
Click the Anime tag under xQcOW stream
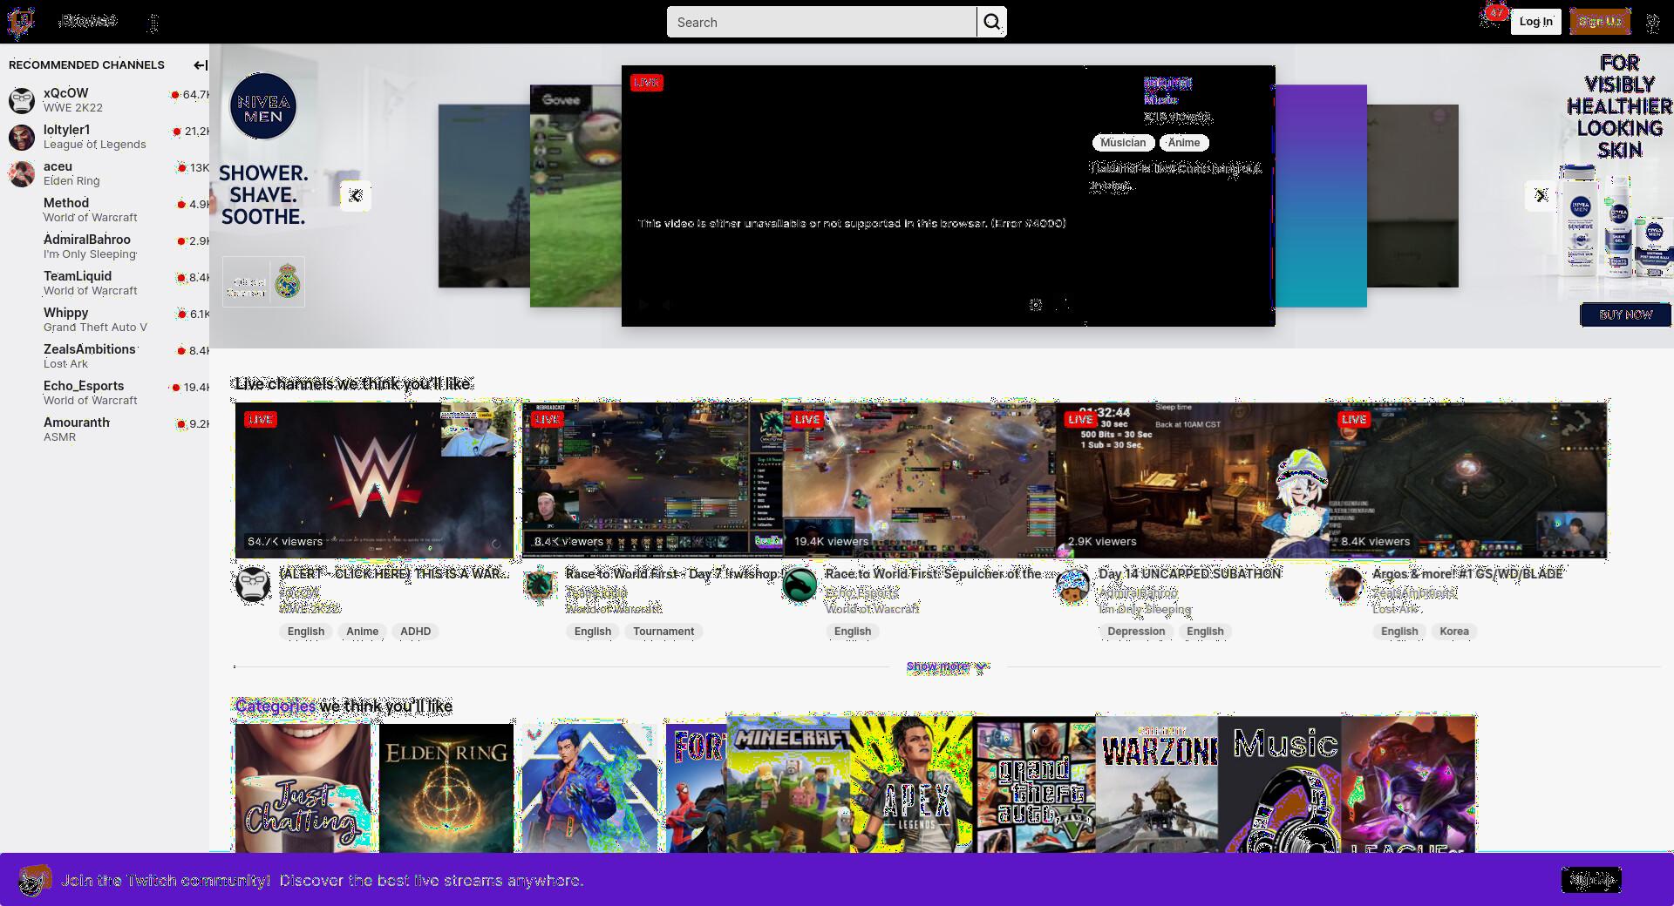[362, 632]
